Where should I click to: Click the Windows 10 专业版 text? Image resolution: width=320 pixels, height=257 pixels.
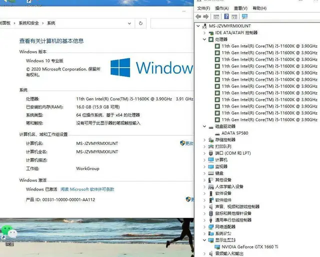(44, 61)
